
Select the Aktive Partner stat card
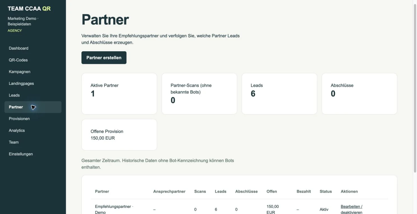click(119, 94)
